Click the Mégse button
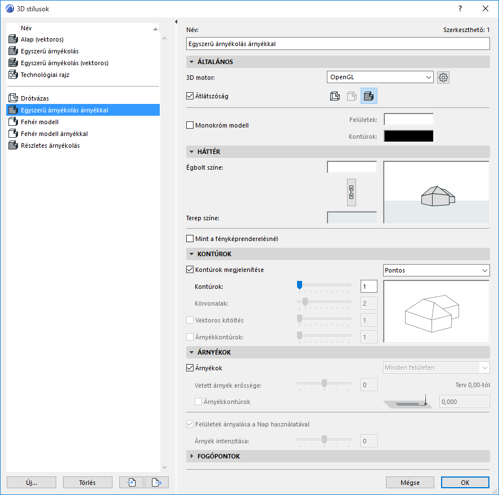The height and width of the screenshot is (495, 499). click(410, 482)
